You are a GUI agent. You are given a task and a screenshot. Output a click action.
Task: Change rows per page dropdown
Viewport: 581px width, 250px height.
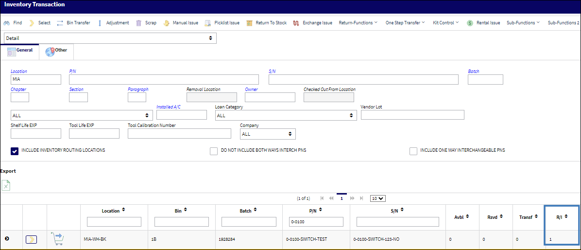[x=378, y=198]
